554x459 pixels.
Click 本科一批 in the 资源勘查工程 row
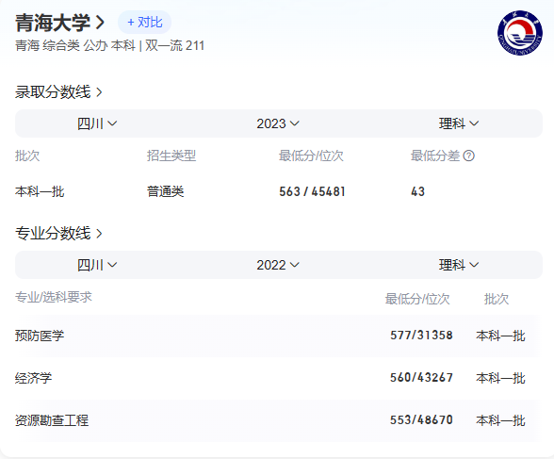coord(500,420)
